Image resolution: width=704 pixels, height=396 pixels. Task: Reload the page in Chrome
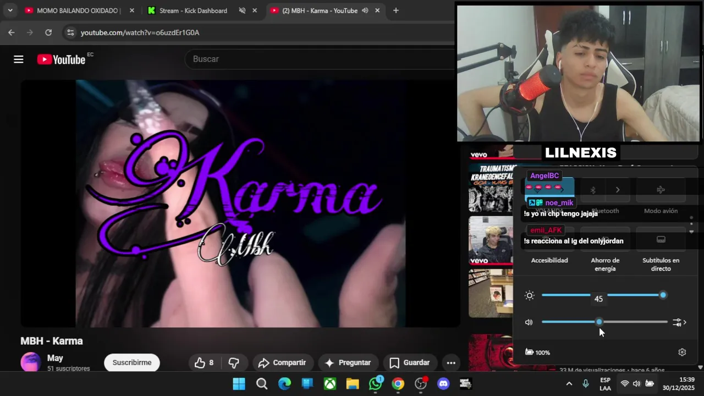48,32
